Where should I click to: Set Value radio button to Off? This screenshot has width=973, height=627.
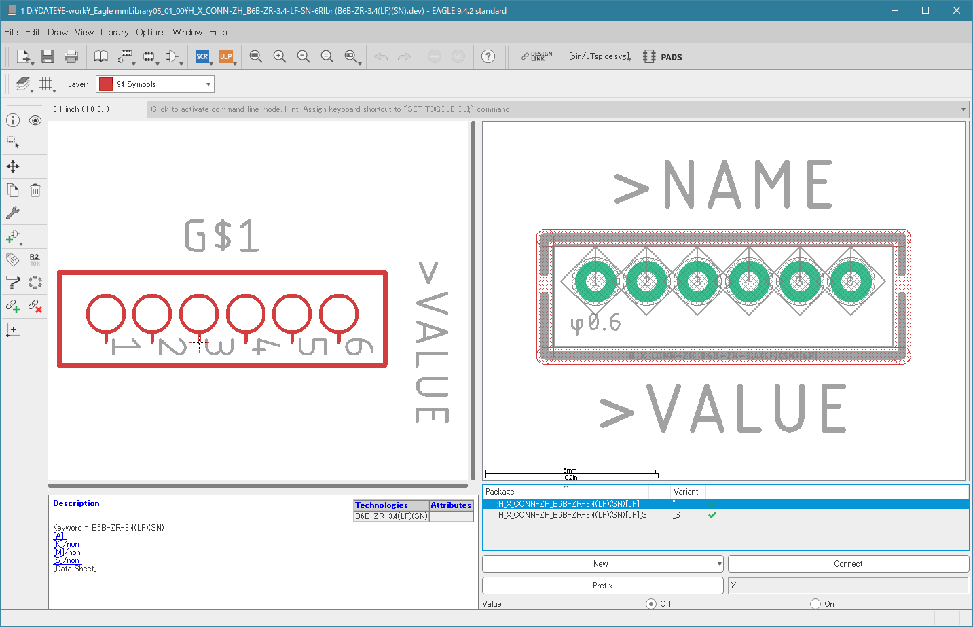point(651,603)
